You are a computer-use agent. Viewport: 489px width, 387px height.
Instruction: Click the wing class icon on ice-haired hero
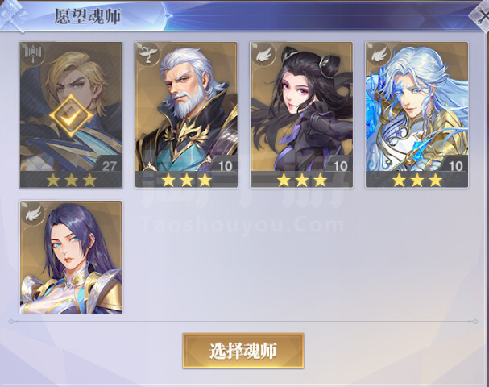378,54
